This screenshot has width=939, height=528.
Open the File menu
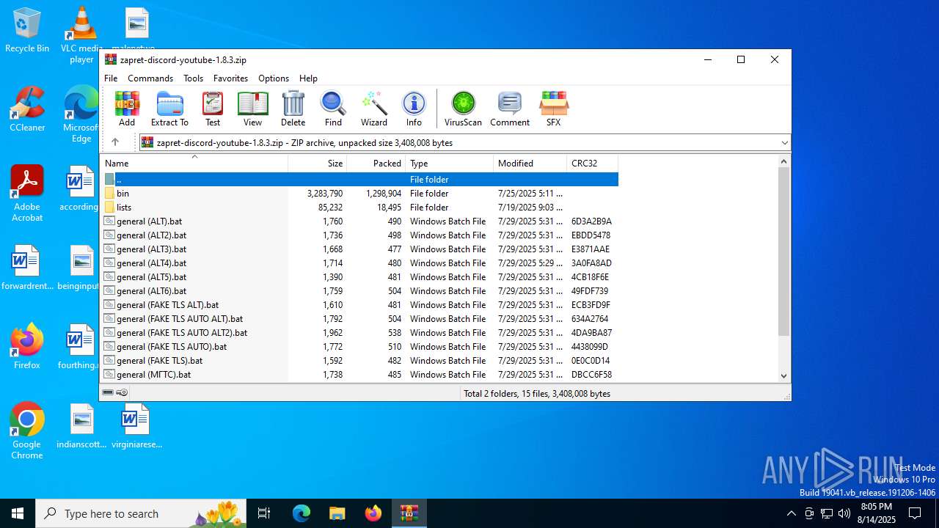[x=111, y=78]
